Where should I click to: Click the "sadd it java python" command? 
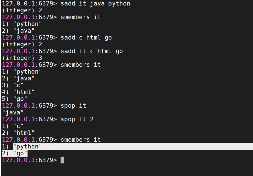pyautogui.click(x=95, y=4)
